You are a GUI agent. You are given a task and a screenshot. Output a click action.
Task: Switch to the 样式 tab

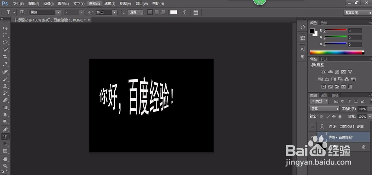(324, 59)
